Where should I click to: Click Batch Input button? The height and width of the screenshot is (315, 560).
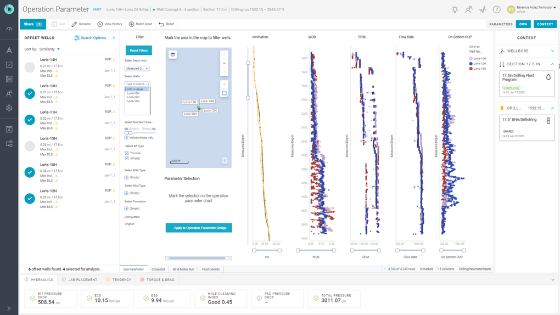[x=141, y=24]
